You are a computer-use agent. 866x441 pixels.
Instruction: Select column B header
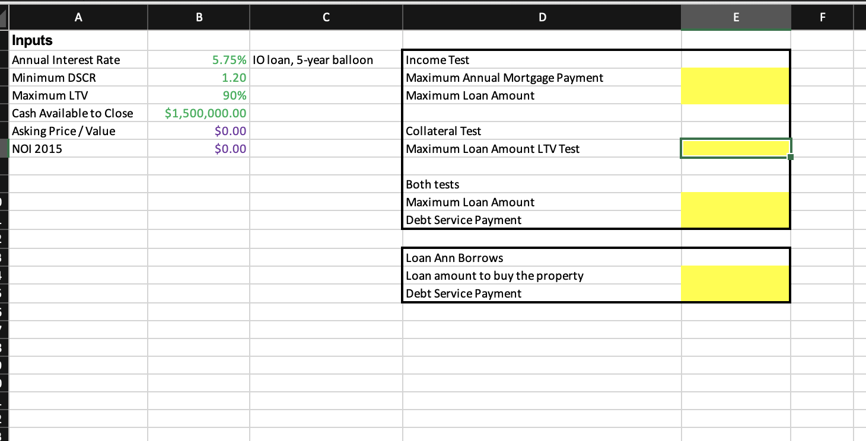coord(198,17)
